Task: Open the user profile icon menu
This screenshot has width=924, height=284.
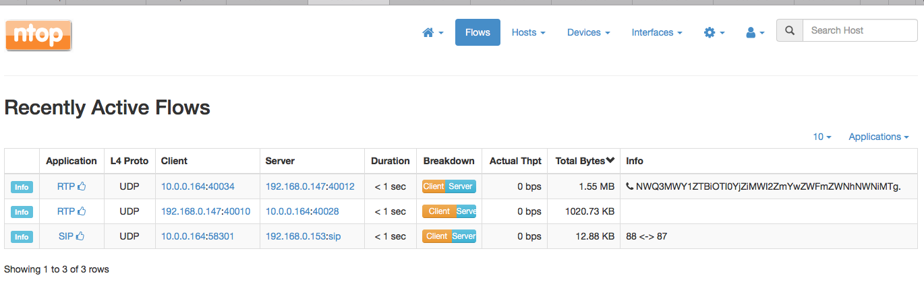Action: pyautogui.click(x=755, y=32)
